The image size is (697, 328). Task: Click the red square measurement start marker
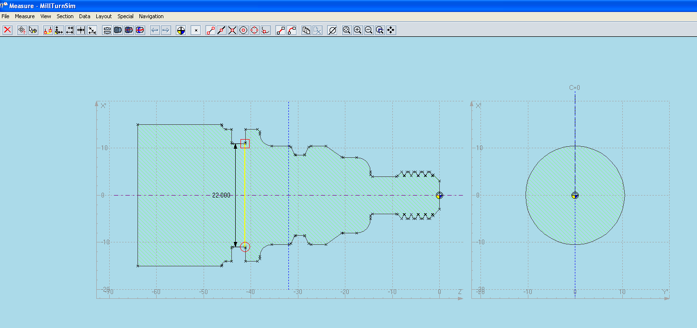[245, 143]
